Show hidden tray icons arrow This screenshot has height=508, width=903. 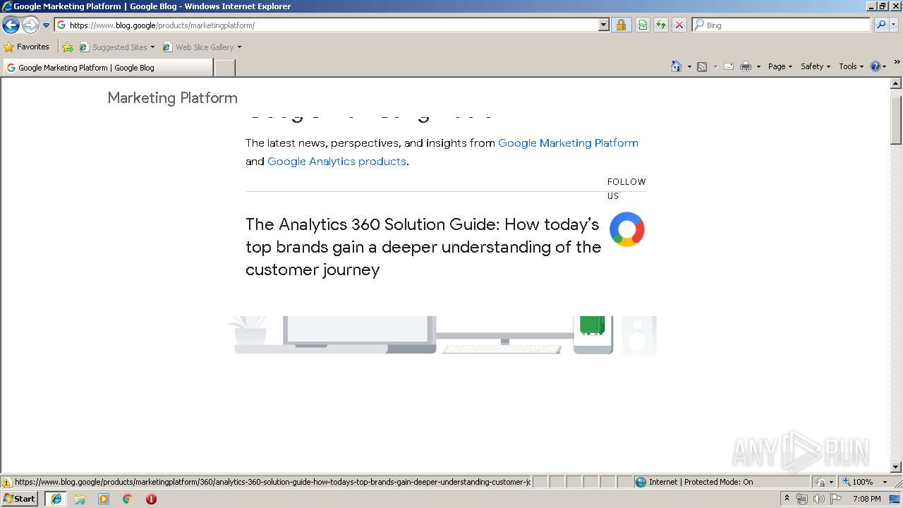click(x=787, y=499)
